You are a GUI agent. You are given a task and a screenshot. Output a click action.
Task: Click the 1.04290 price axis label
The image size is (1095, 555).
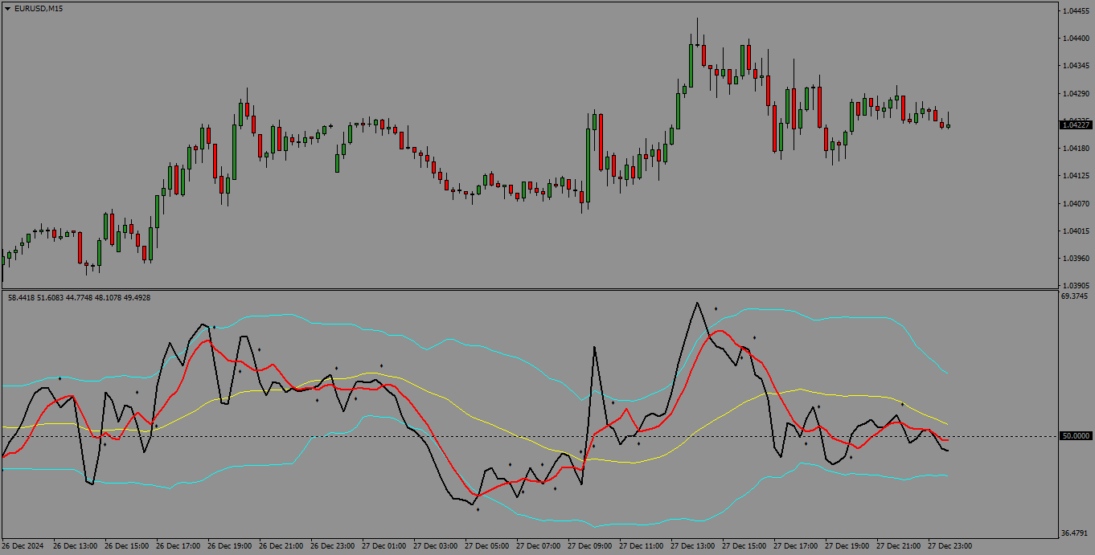[x=1076, y=94]
